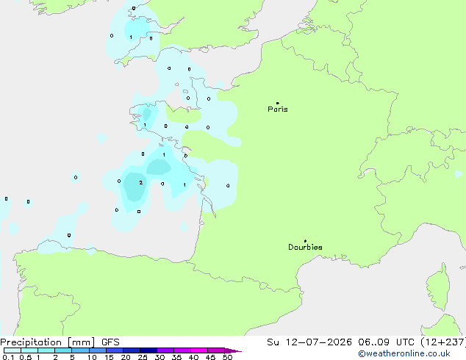This screenshot has width=466, height=360.
Task: Click the purple arrow at legend end
Action: (x=233, y=350)
